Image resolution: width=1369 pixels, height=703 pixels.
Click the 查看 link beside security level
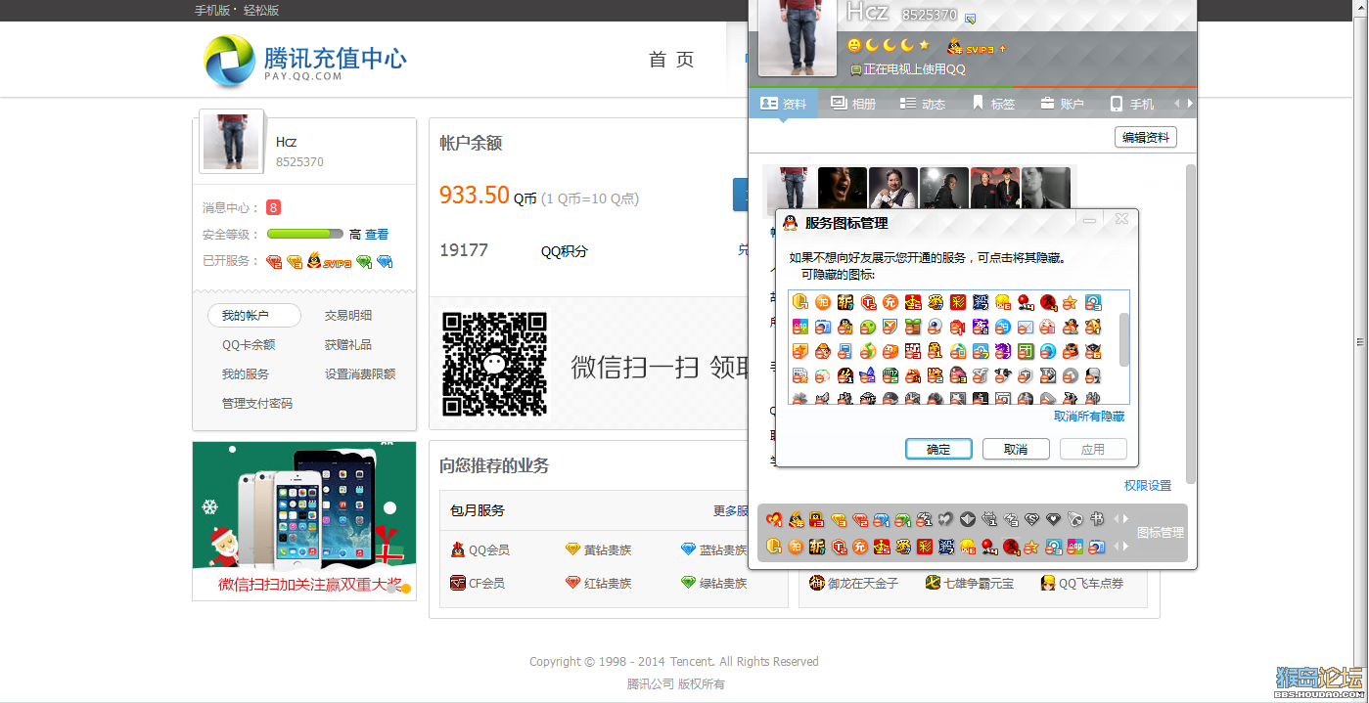coord(377,235)
